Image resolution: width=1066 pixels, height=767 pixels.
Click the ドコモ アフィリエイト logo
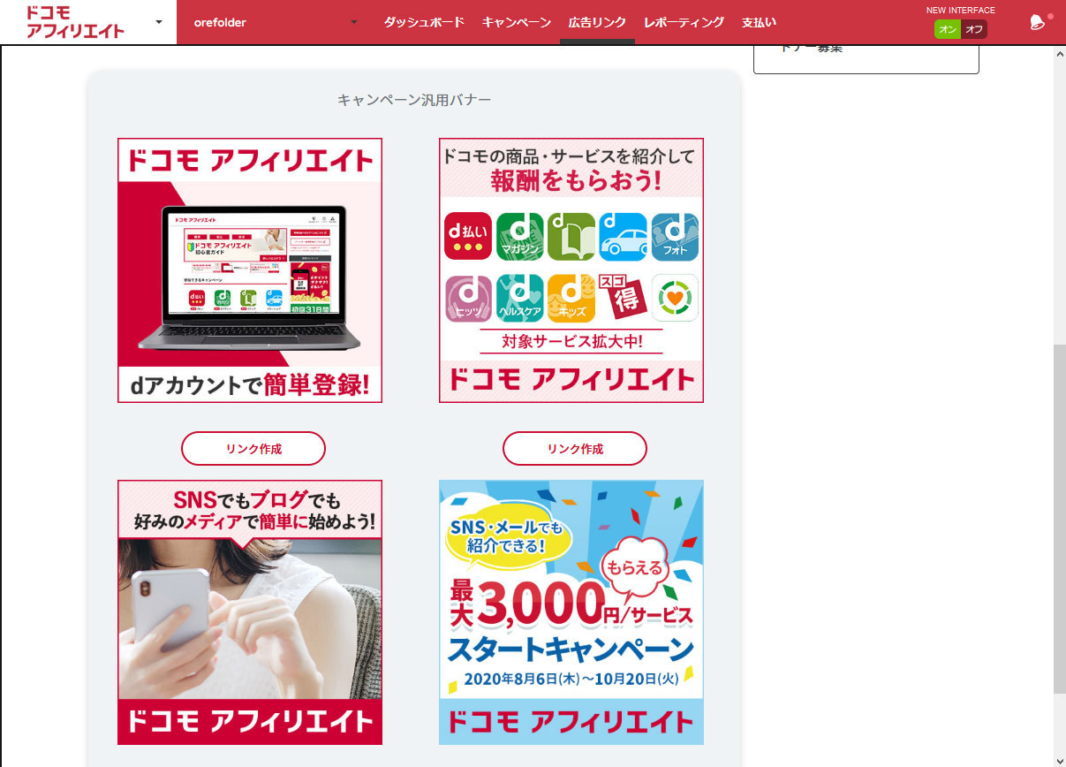coord(75,22)
